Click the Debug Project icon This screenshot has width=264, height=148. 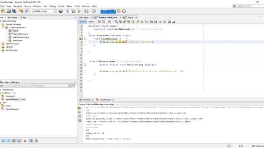click(x=86, y=11)
